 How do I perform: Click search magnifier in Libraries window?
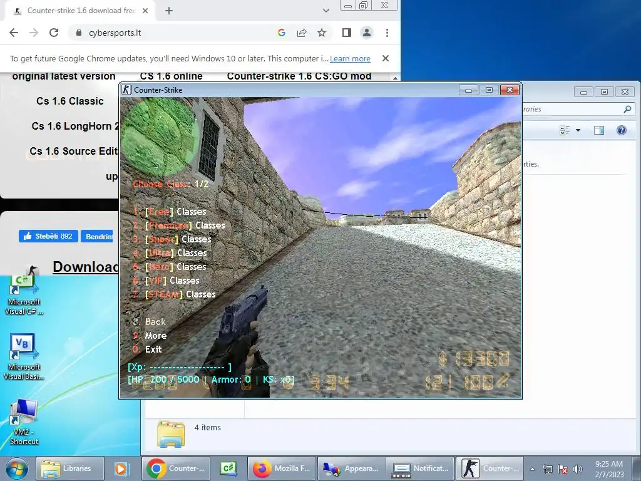[x=627, y=109]
